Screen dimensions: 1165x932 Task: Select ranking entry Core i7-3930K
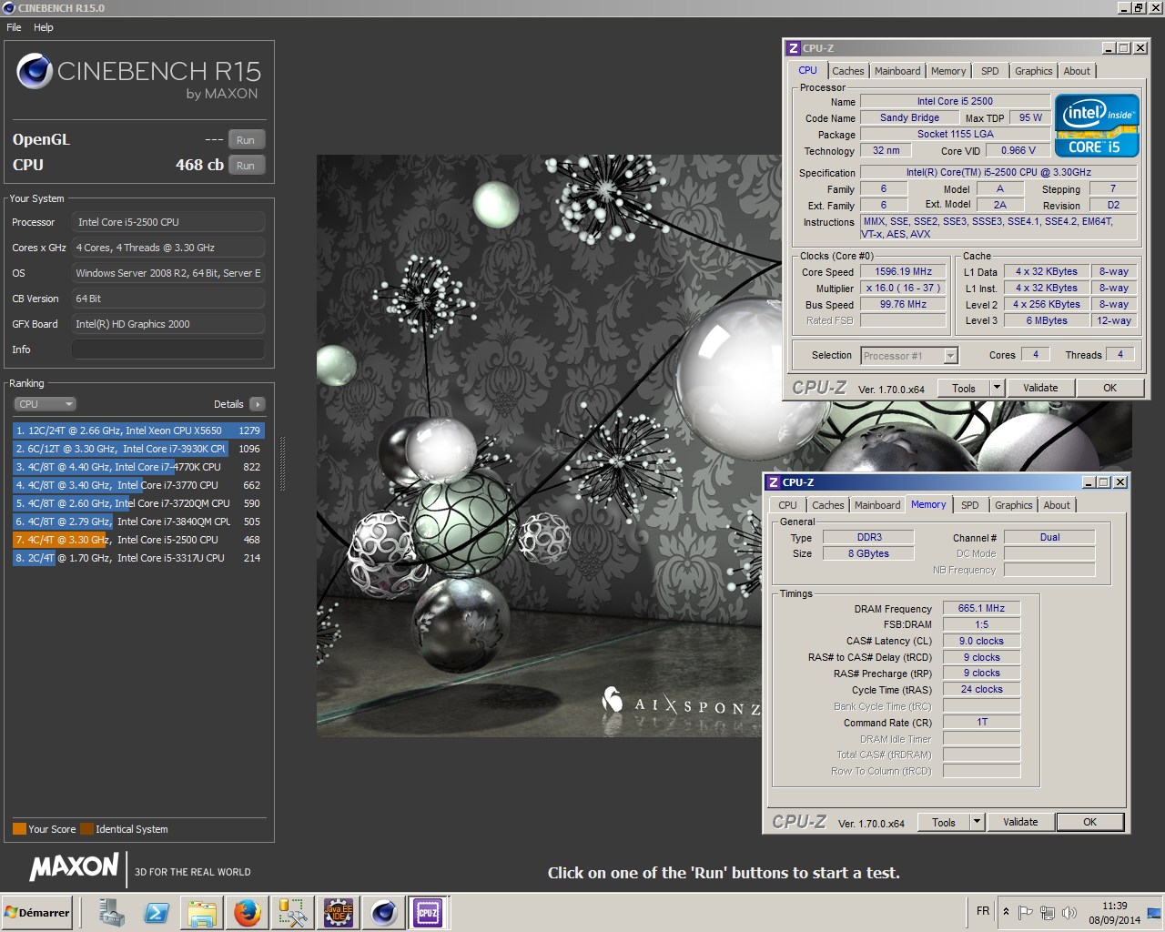138,449
